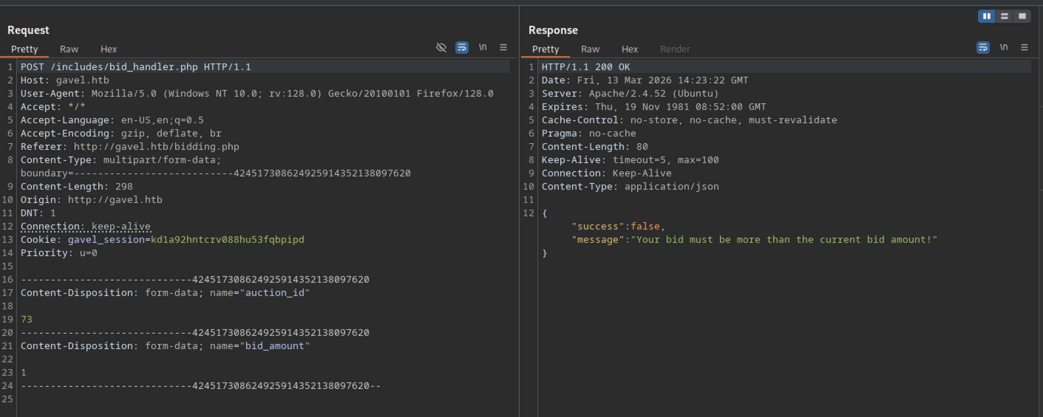Click the auction_id value 73 in request
1043x417 pixels.
pos(26,319)
